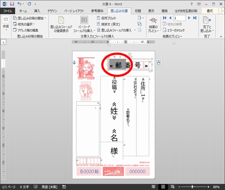Click the Save icon in quick access toolbar
Viewport: 225px width, 190px height.
[x=12, y=4]
